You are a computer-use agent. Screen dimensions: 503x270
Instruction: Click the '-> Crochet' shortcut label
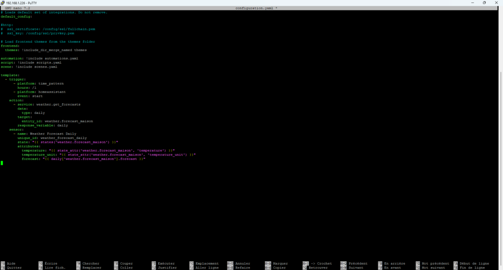(x=321, y=264)
